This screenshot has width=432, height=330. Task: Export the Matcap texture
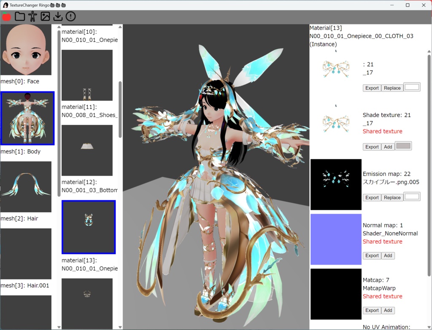point(372,310)
